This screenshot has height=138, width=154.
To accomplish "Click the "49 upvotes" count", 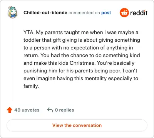I will coord(27,110).
